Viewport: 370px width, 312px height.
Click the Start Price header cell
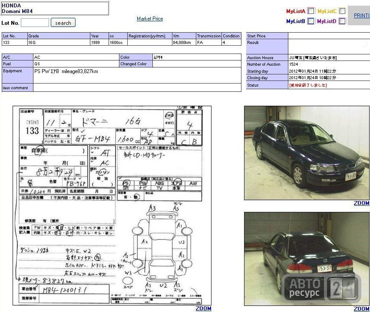pyautogui.click(x=267, y=36)
